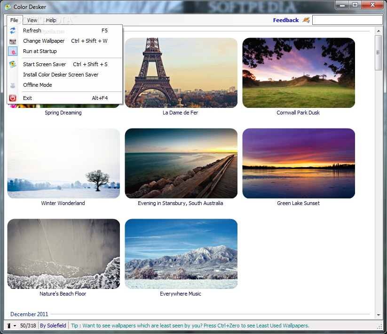The width and height of the screenshot is (387, 334).
Task: Click the red Exit power icon
Action: coord(13,98)
